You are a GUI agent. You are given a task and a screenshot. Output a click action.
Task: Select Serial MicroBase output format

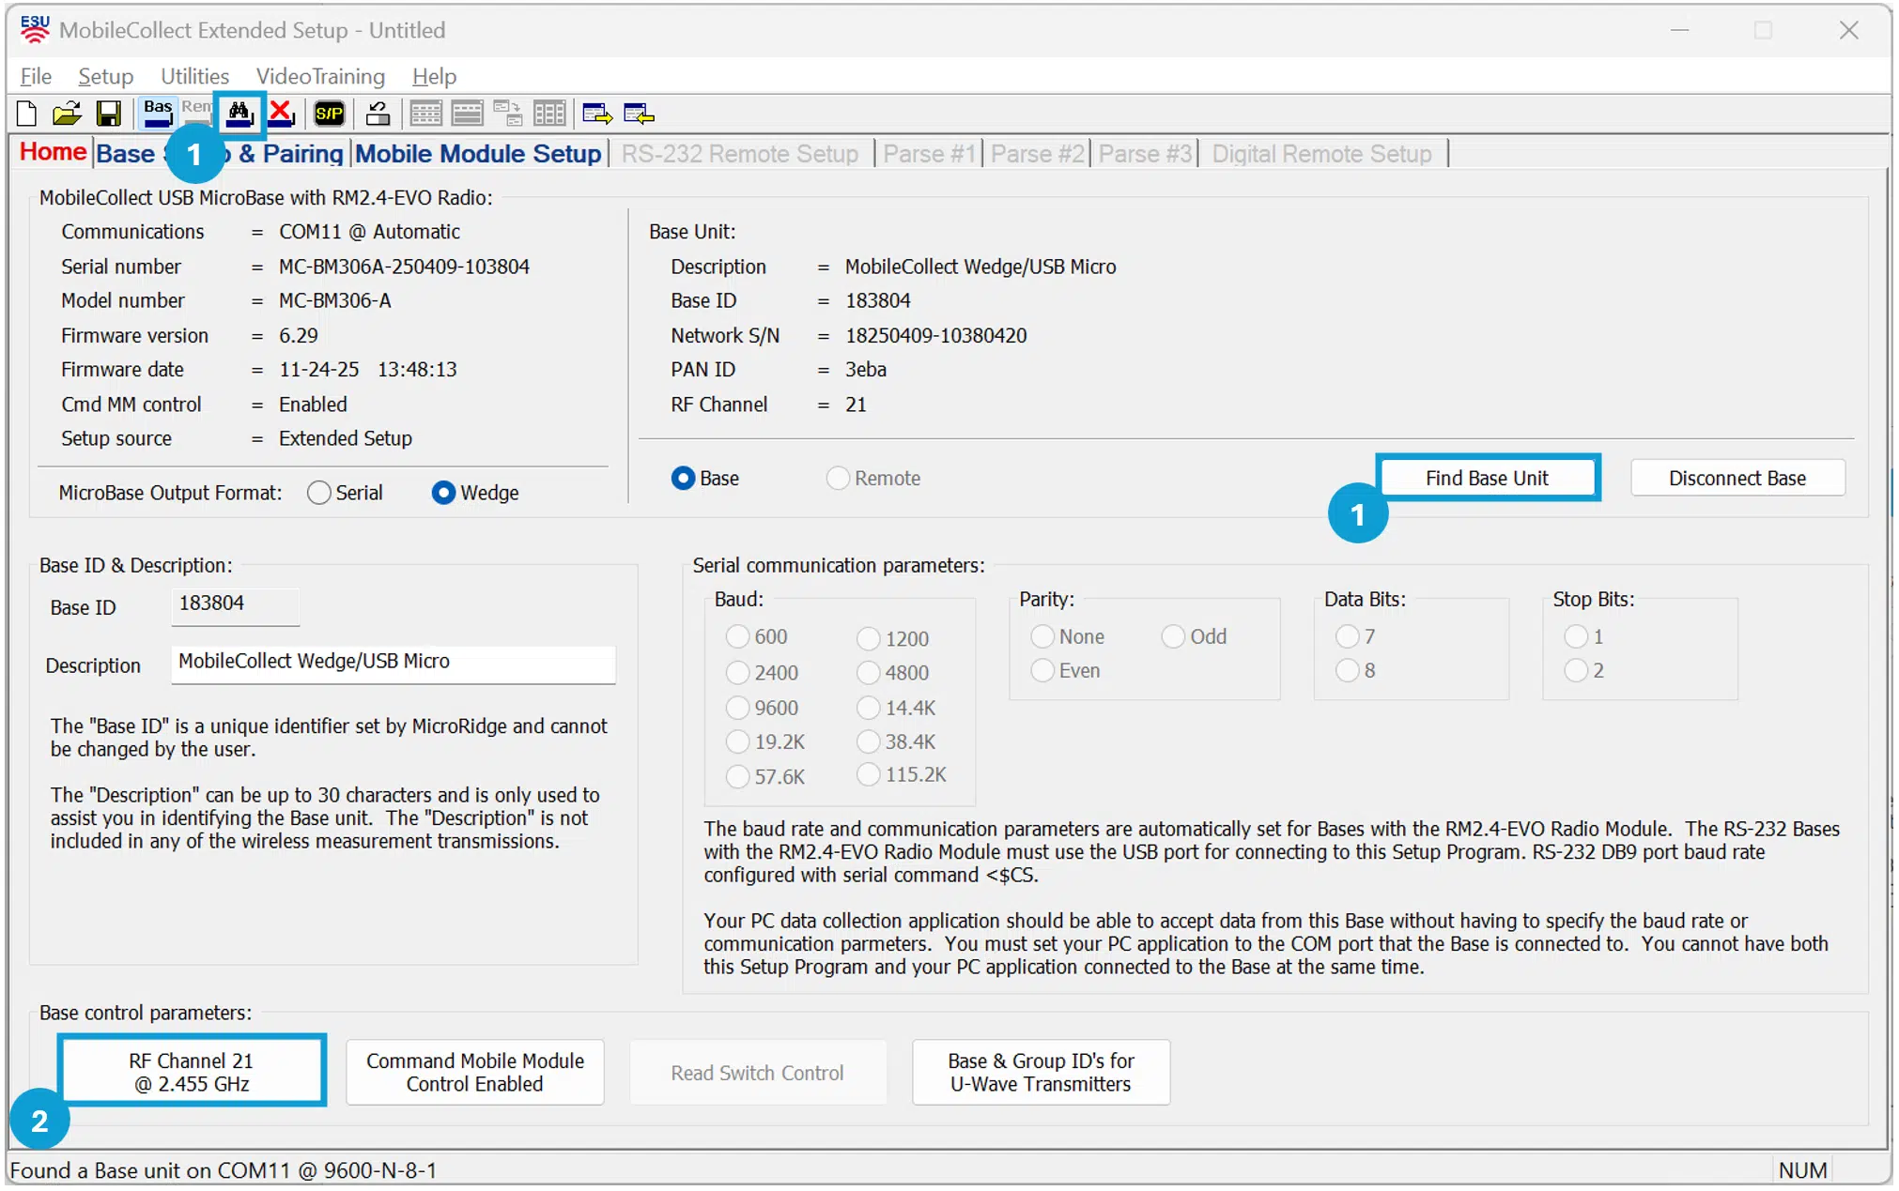point(319,493)
